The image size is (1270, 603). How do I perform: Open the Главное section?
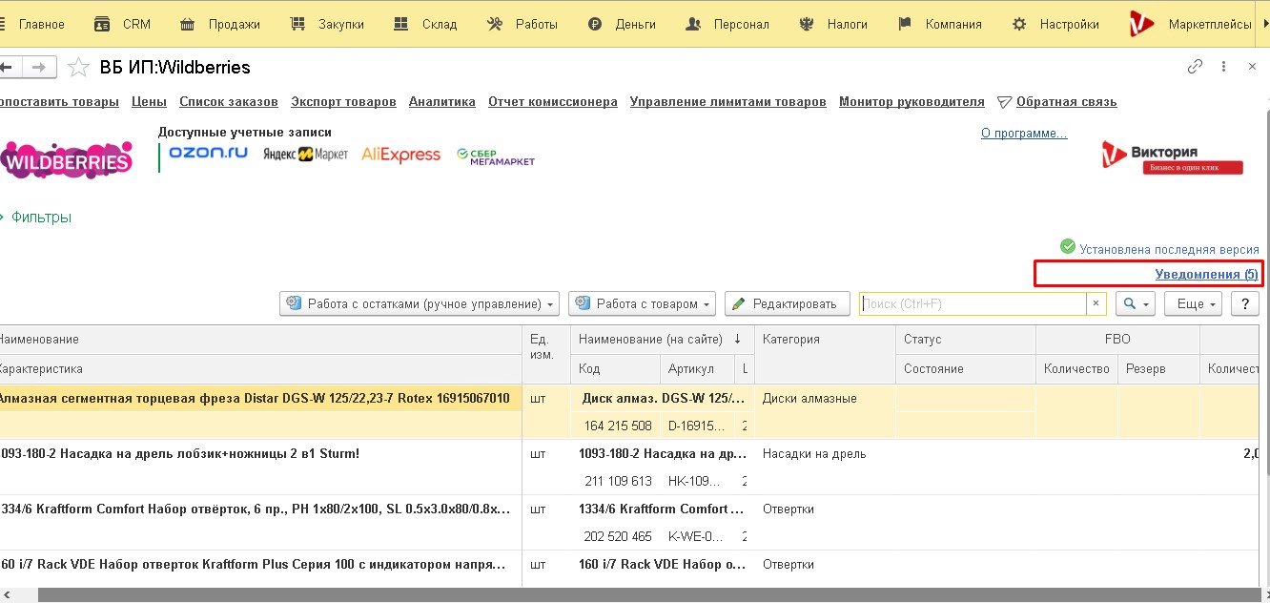coord(32,24)
